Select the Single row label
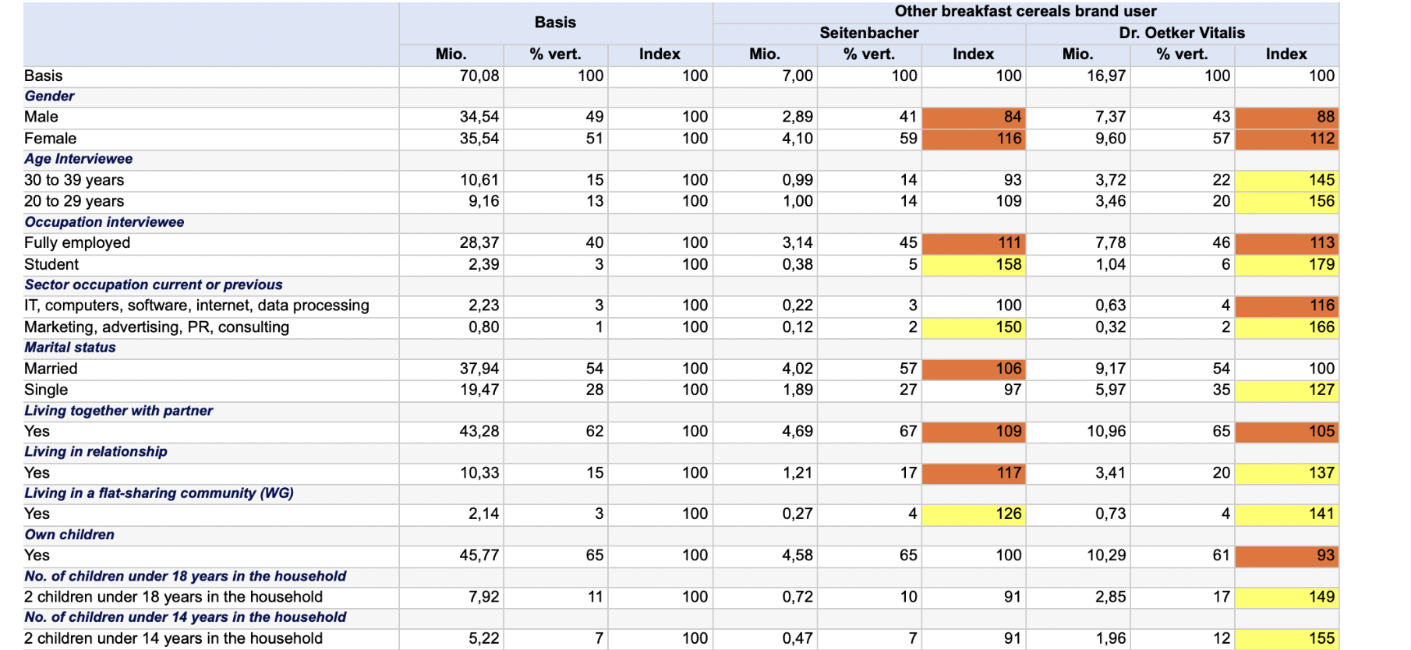The image size is (1411, 650). (x=46, y=390)
